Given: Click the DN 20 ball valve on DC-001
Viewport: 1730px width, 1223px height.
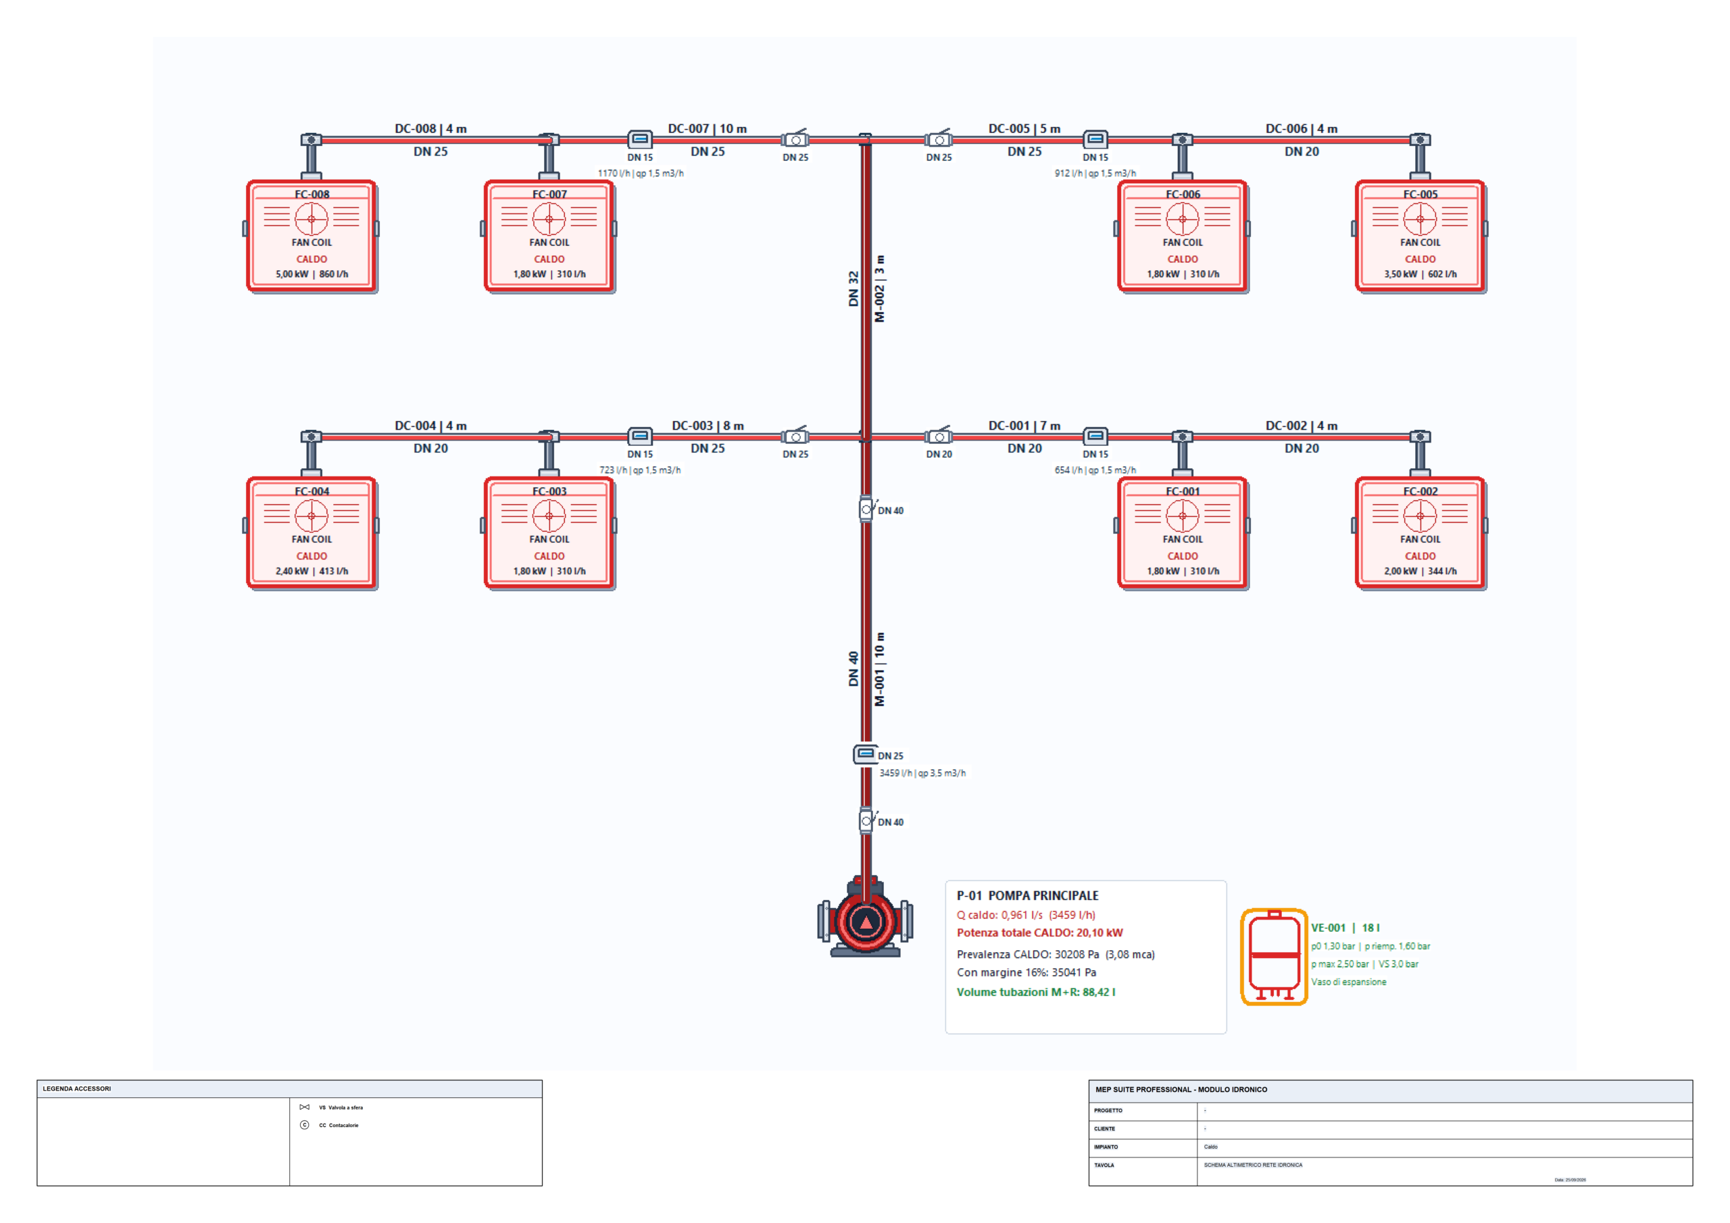Looking at the screenshot, I should tap(939, 436).
